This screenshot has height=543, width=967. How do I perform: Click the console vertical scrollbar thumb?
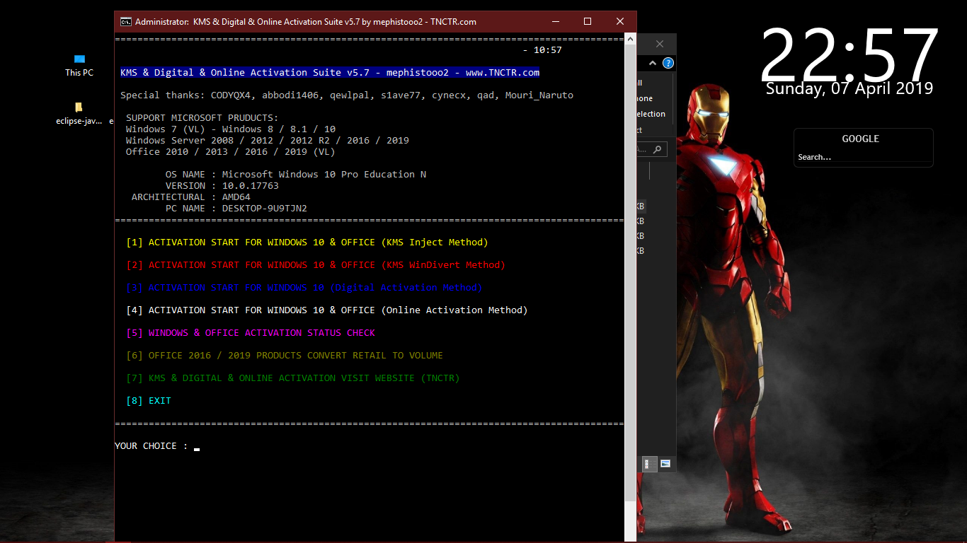[x=630, y=274]
